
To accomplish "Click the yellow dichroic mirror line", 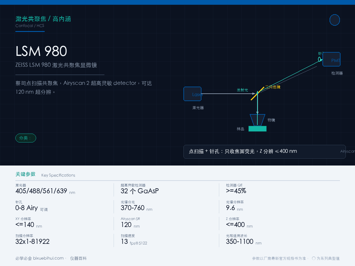I will pyautogui.click(x=257, y=93).
